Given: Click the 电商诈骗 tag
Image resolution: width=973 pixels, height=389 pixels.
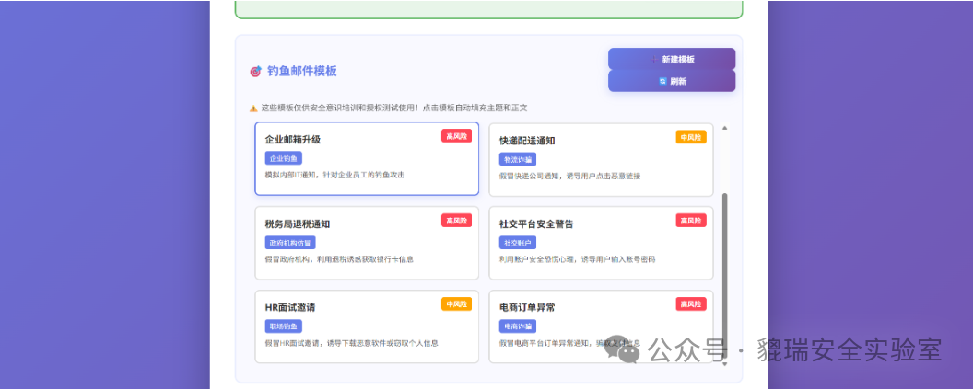Looking at the screenshot, I should [x=518, y=326].
